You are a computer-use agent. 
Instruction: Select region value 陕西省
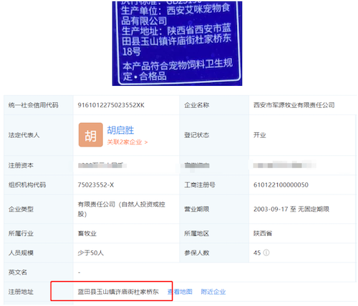(263, 233)
